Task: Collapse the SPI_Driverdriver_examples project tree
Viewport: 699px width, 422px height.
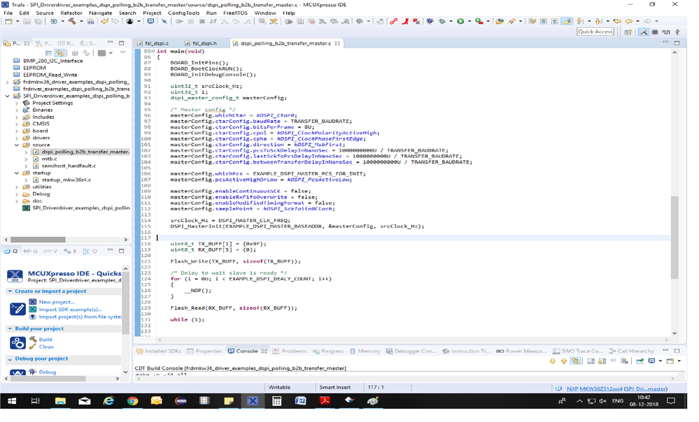Action: coord(7,96)
